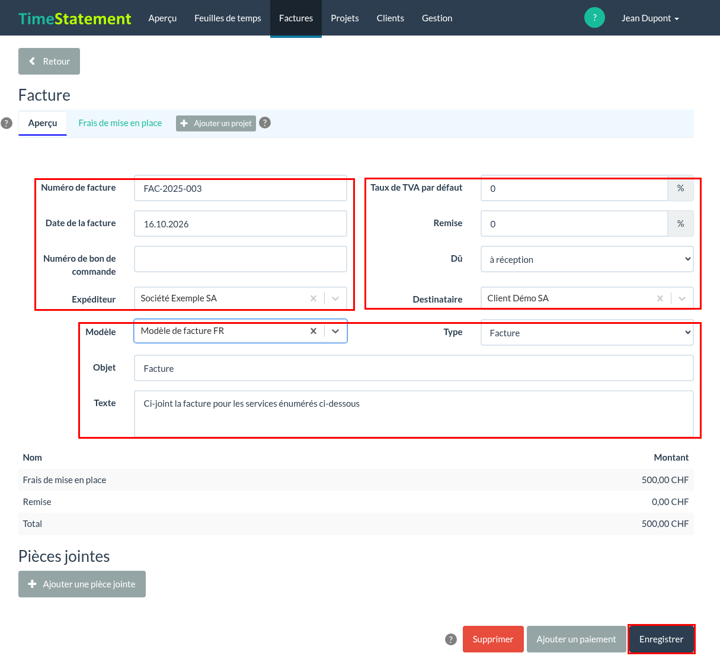This screenshot has height=656, width=720.
Task: Click the help icon left of Aperçu tab
Action: pos(7,123)
